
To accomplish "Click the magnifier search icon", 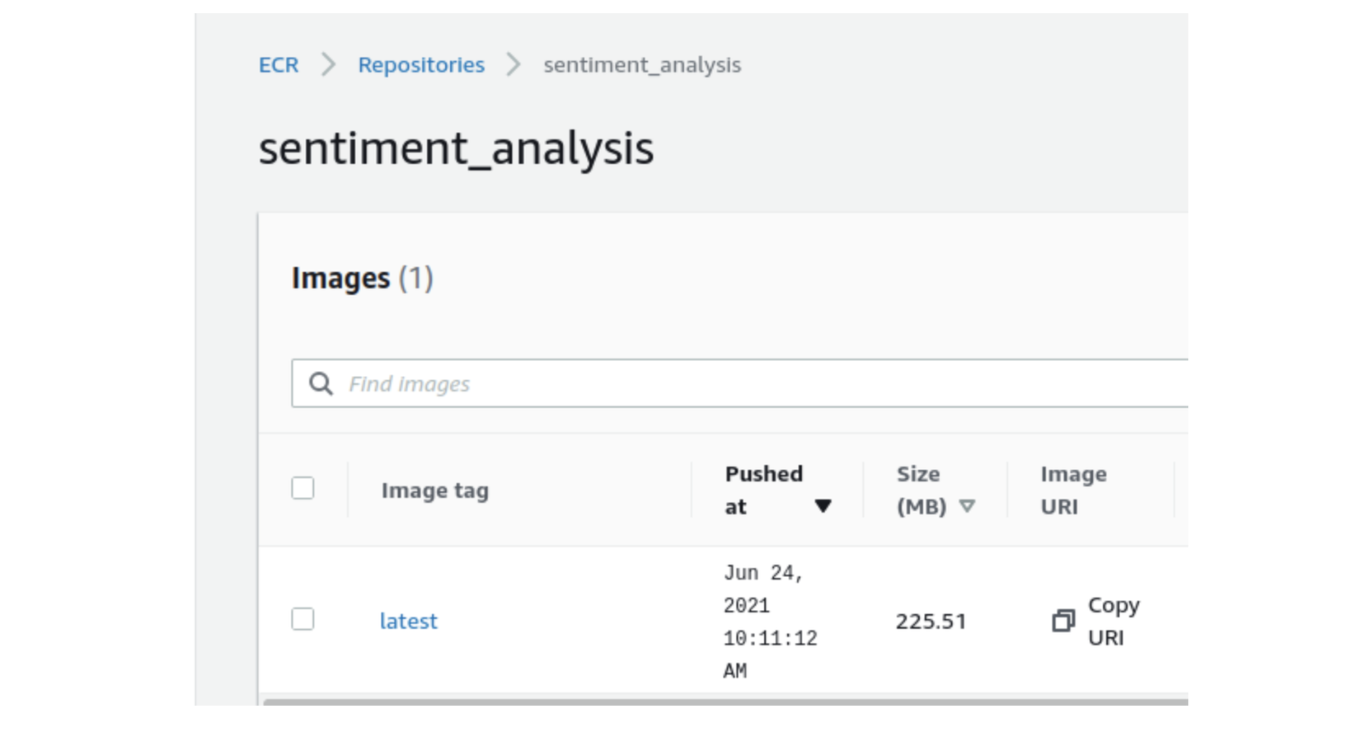I will click(x=321, y=383).
